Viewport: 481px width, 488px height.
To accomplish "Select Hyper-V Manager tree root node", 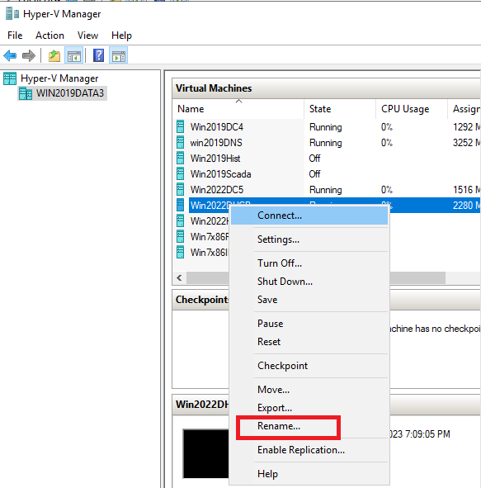I will pos(59,78).
